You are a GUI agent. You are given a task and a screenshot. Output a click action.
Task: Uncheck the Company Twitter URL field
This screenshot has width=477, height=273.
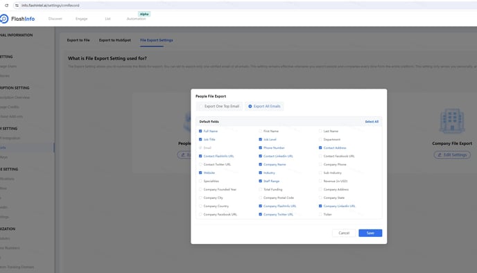tap(260, 214)
